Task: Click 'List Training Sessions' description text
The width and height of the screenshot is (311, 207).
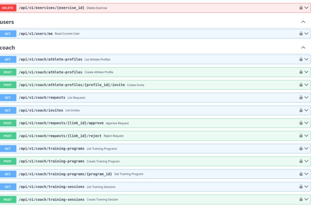Action: coord(101,187)
